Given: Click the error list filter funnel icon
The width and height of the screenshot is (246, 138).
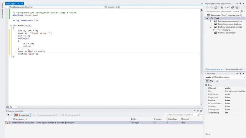Looking at the screenshot, I should 8,115.
